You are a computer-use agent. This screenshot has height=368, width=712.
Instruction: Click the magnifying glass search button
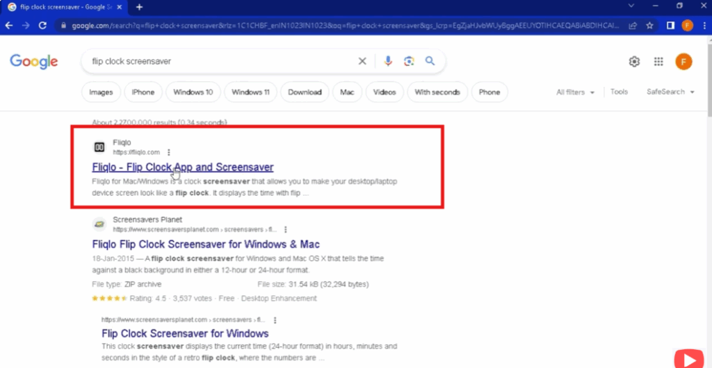point(430,61)
